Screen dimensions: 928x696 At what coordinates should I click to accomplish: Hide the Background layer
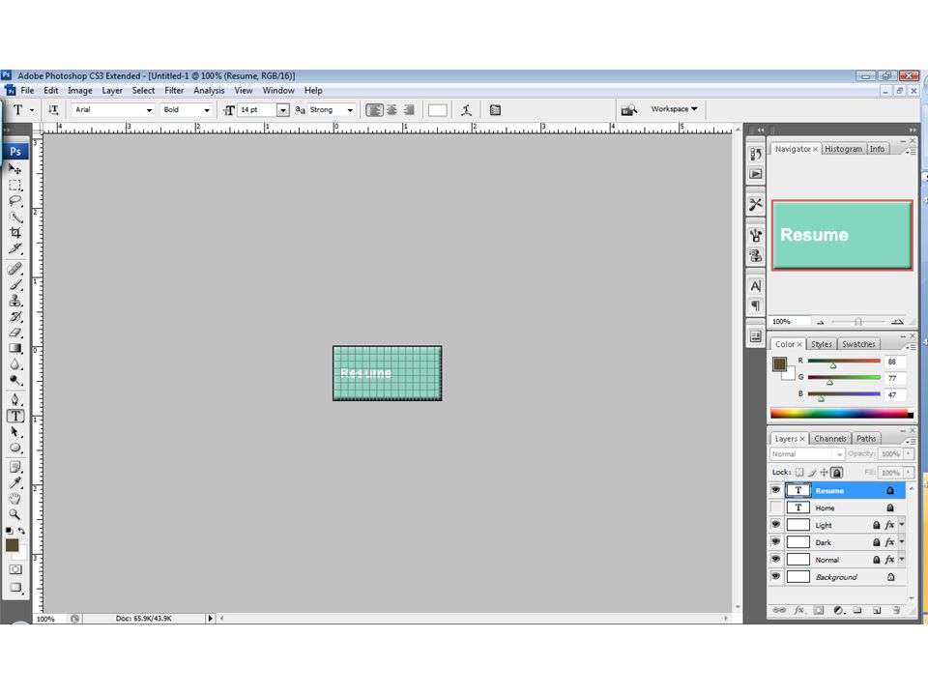[x=775, y=576]
